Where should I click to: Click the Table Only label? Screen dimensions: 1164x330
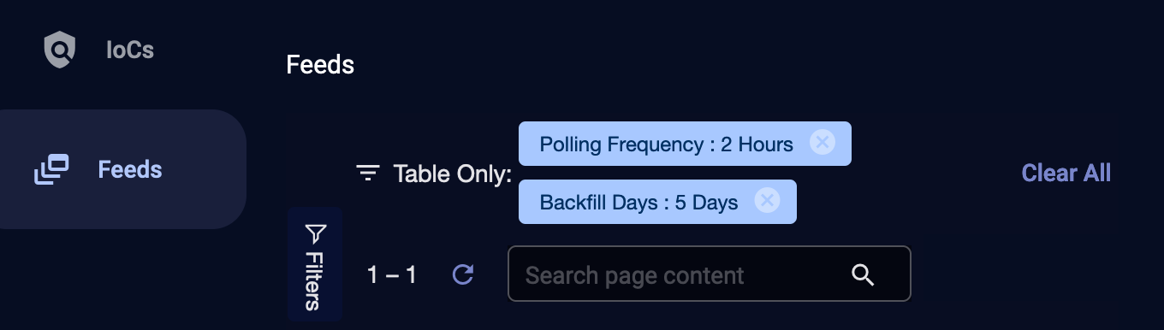tap(452, 174)
